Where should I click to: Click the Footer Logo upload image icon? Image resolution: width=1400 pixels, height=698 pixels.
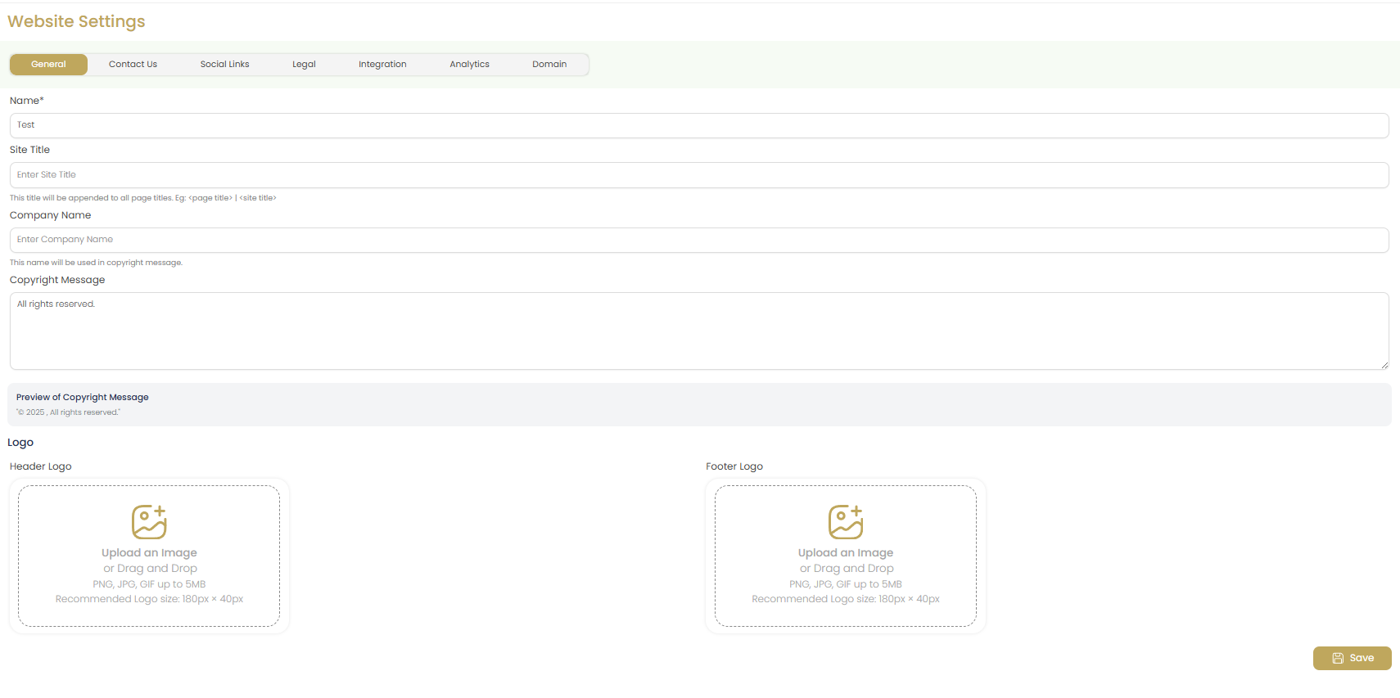pos(846,521)
